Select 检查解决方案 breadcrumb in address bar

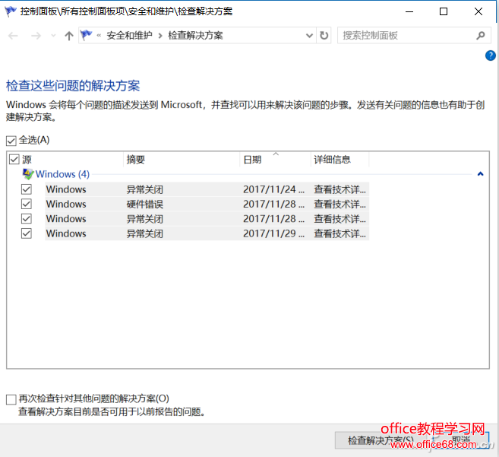[195, 36]
